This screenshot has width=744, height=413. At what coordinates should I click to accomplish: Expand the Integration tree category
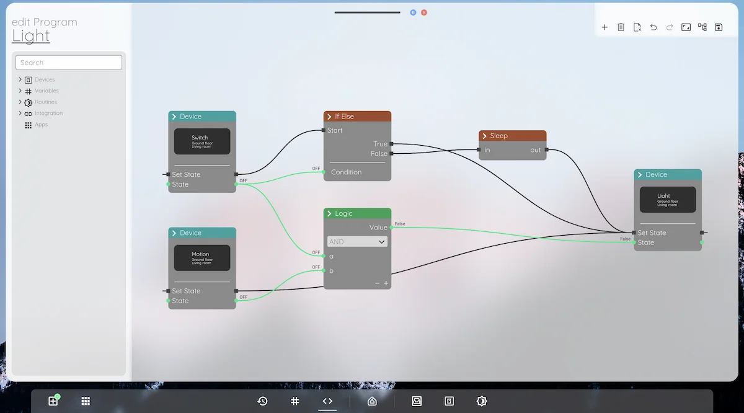tap(20, 113)
